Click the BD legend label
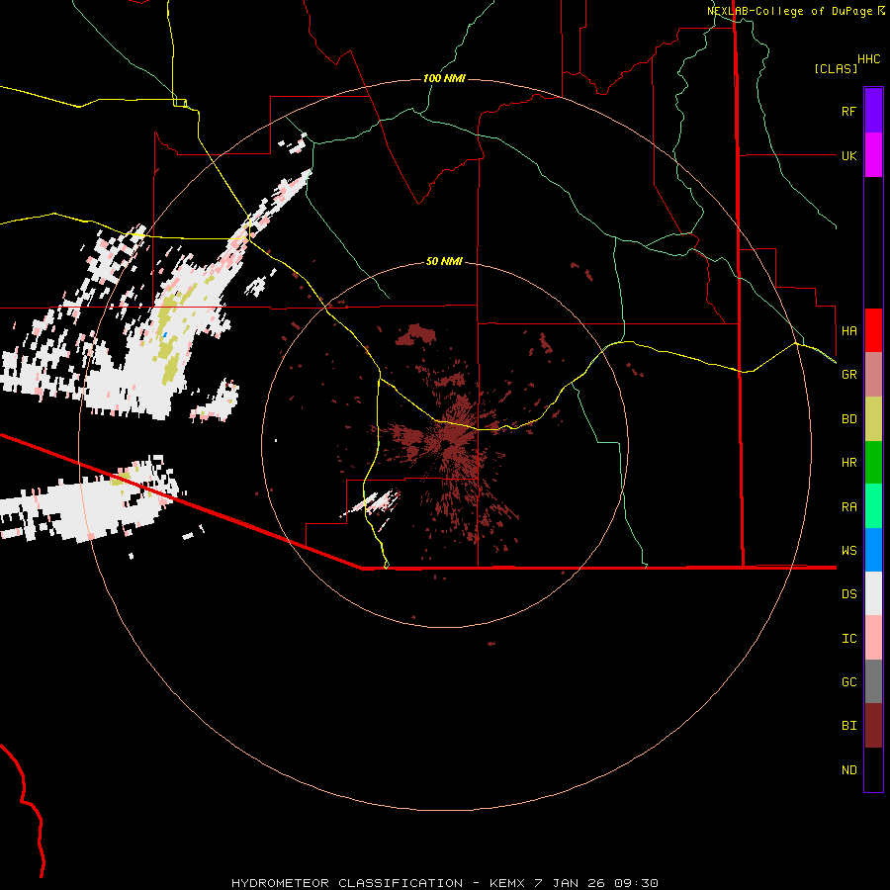890x890 pixels. pos(848,419)
